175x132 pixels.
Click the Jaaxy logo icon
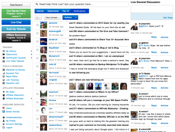tap(4, 108)
